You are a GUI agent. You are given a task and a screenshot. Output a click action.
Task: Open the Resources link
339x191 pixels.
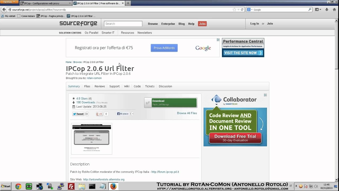tap(127, 33)
